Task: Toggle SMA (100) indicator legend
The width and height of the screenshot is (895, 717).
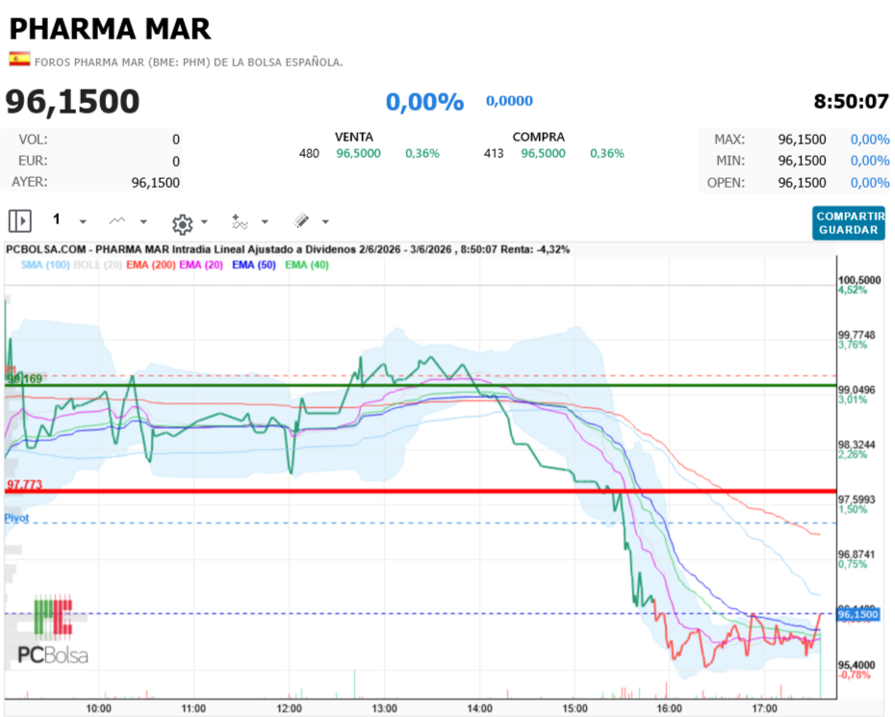Action: [45, 265]
